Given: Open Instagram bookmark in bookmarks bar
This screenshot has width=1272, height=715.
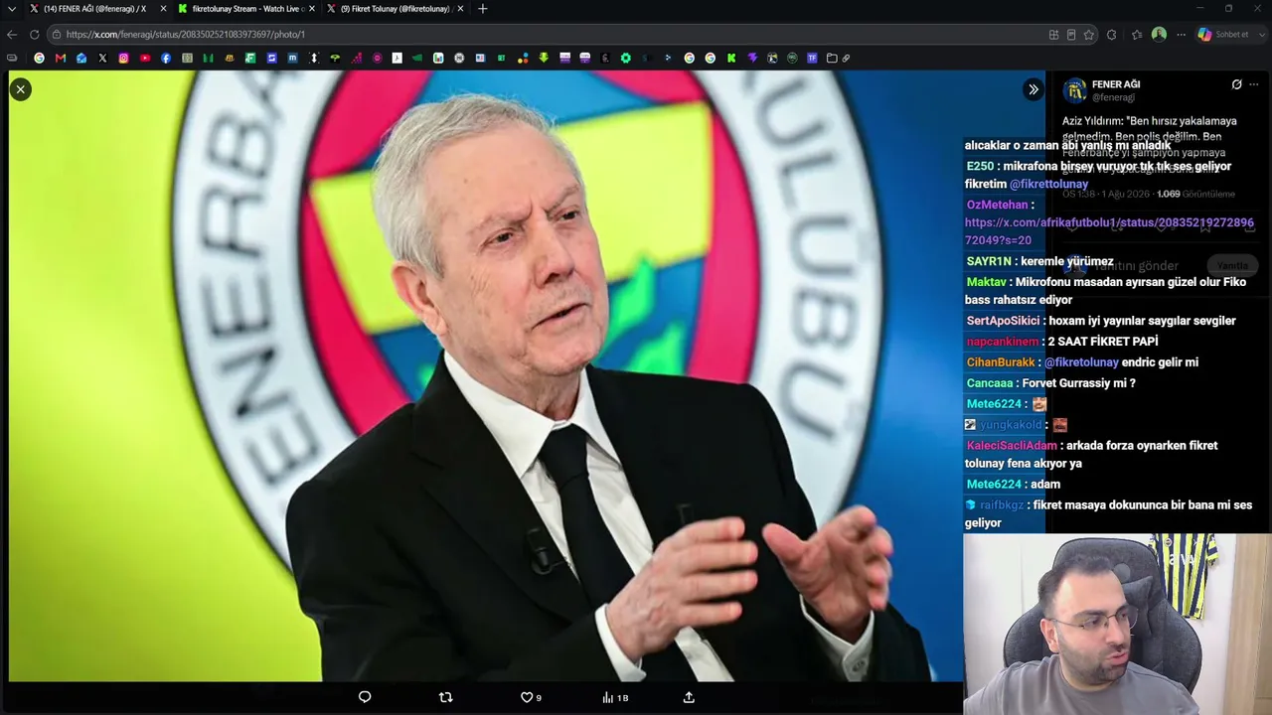Looking at the screenshot, I should (123, 58).
